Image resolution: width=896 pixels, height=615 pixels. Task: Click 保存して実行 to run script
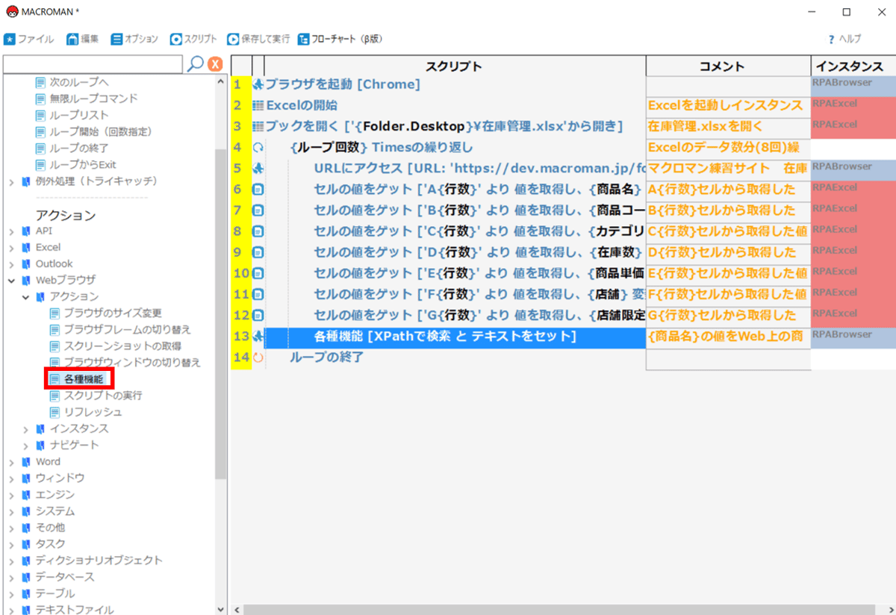[258, 39]
